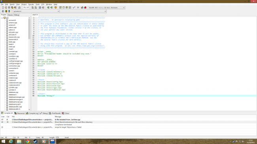Open the empty members dropdown beside (globals)
This screenshot has width=257, height=144.
(x=83, y=11)
